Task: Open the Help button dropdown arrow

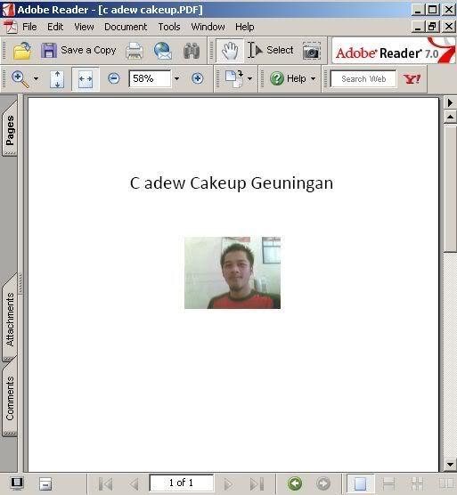Action: tap(313, 78)
